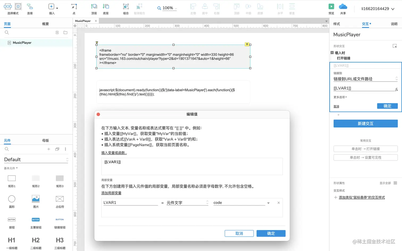Click 取消 link in interaction panel
Screen dimensions: 402x251
pos(336,107)
